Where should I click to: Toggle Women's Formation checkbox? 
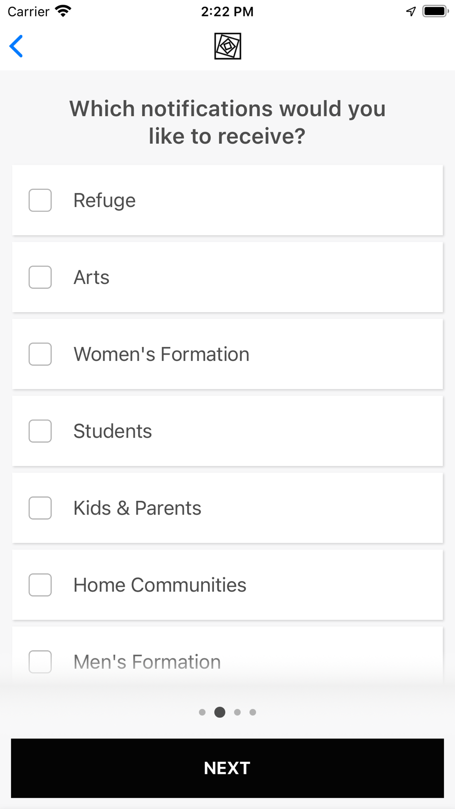(x=40, y=354)
